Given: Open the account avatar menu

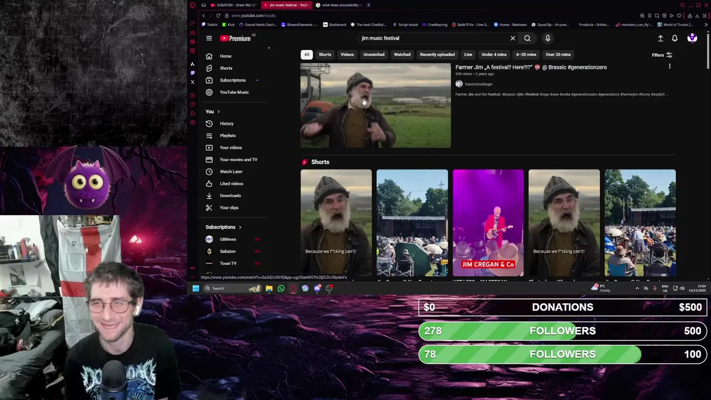Looking at the screenshot, I should pos(692,38).
